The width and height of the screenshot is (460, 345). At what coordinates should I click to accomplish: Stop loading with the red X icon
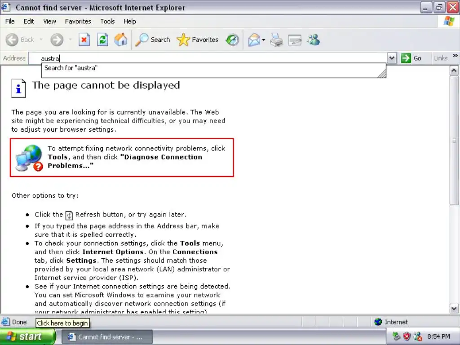[x=84, y=40]
